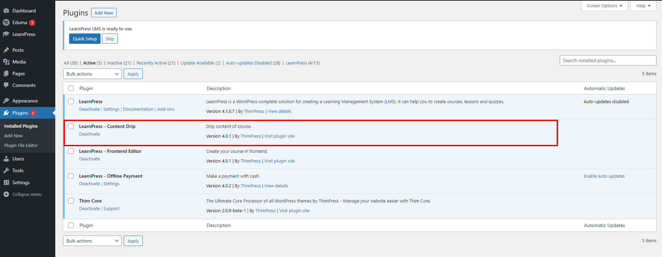The image size is (662, 257).
Task: Click the top Apply button
Action: click(x=133, y=74)
